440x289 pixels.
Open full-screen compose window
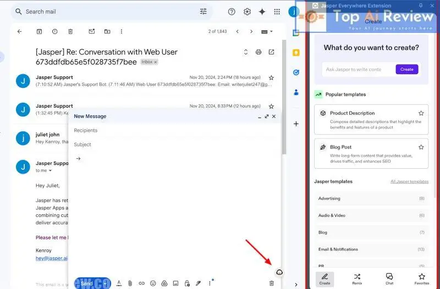pos(267,116)
